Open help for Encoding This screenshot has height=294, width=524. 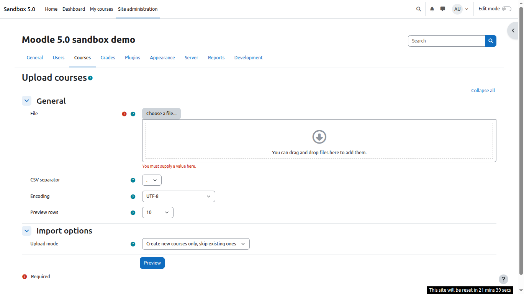133,196
